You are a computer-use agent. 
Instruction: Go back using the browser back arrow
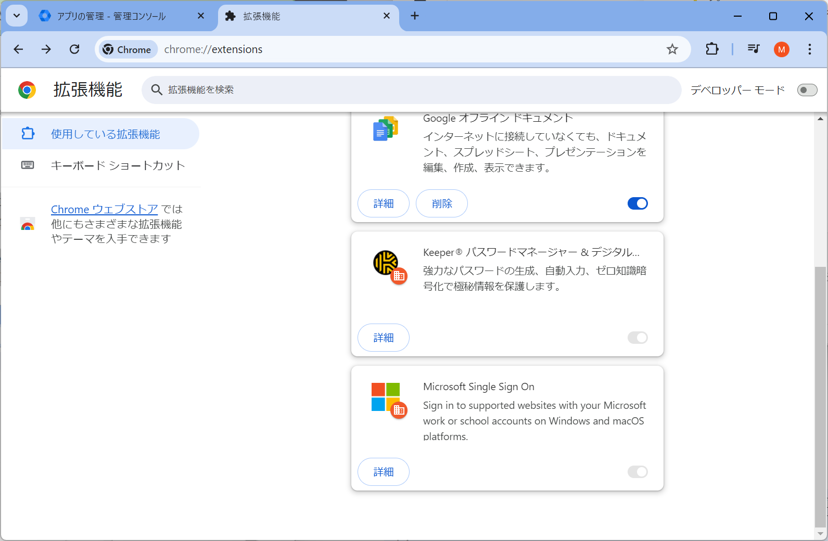click(19, 49)
